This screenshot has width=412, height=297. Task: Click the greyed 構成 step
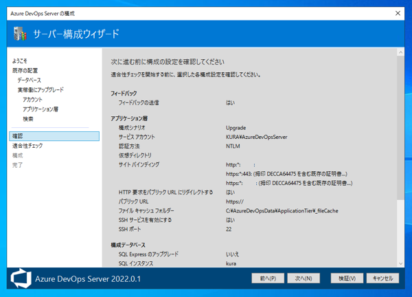coord(18,155)
